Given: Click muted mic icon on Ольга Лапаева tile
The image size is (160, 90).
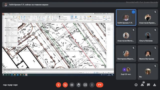Looking at the screenshot, I should (155, 30).
